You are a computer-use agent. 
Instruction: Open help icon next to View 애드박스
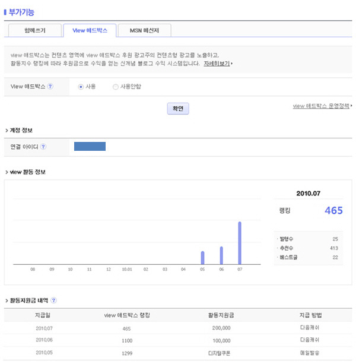(50, 86)
